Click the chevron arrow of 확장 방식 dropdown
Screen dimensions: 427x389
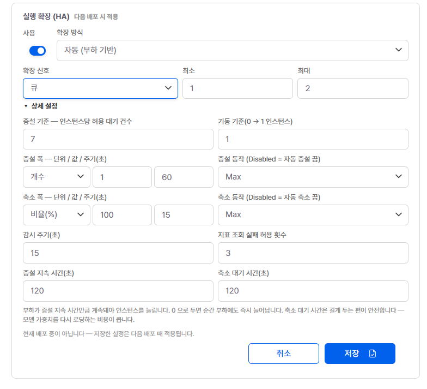tap(399, 50)
